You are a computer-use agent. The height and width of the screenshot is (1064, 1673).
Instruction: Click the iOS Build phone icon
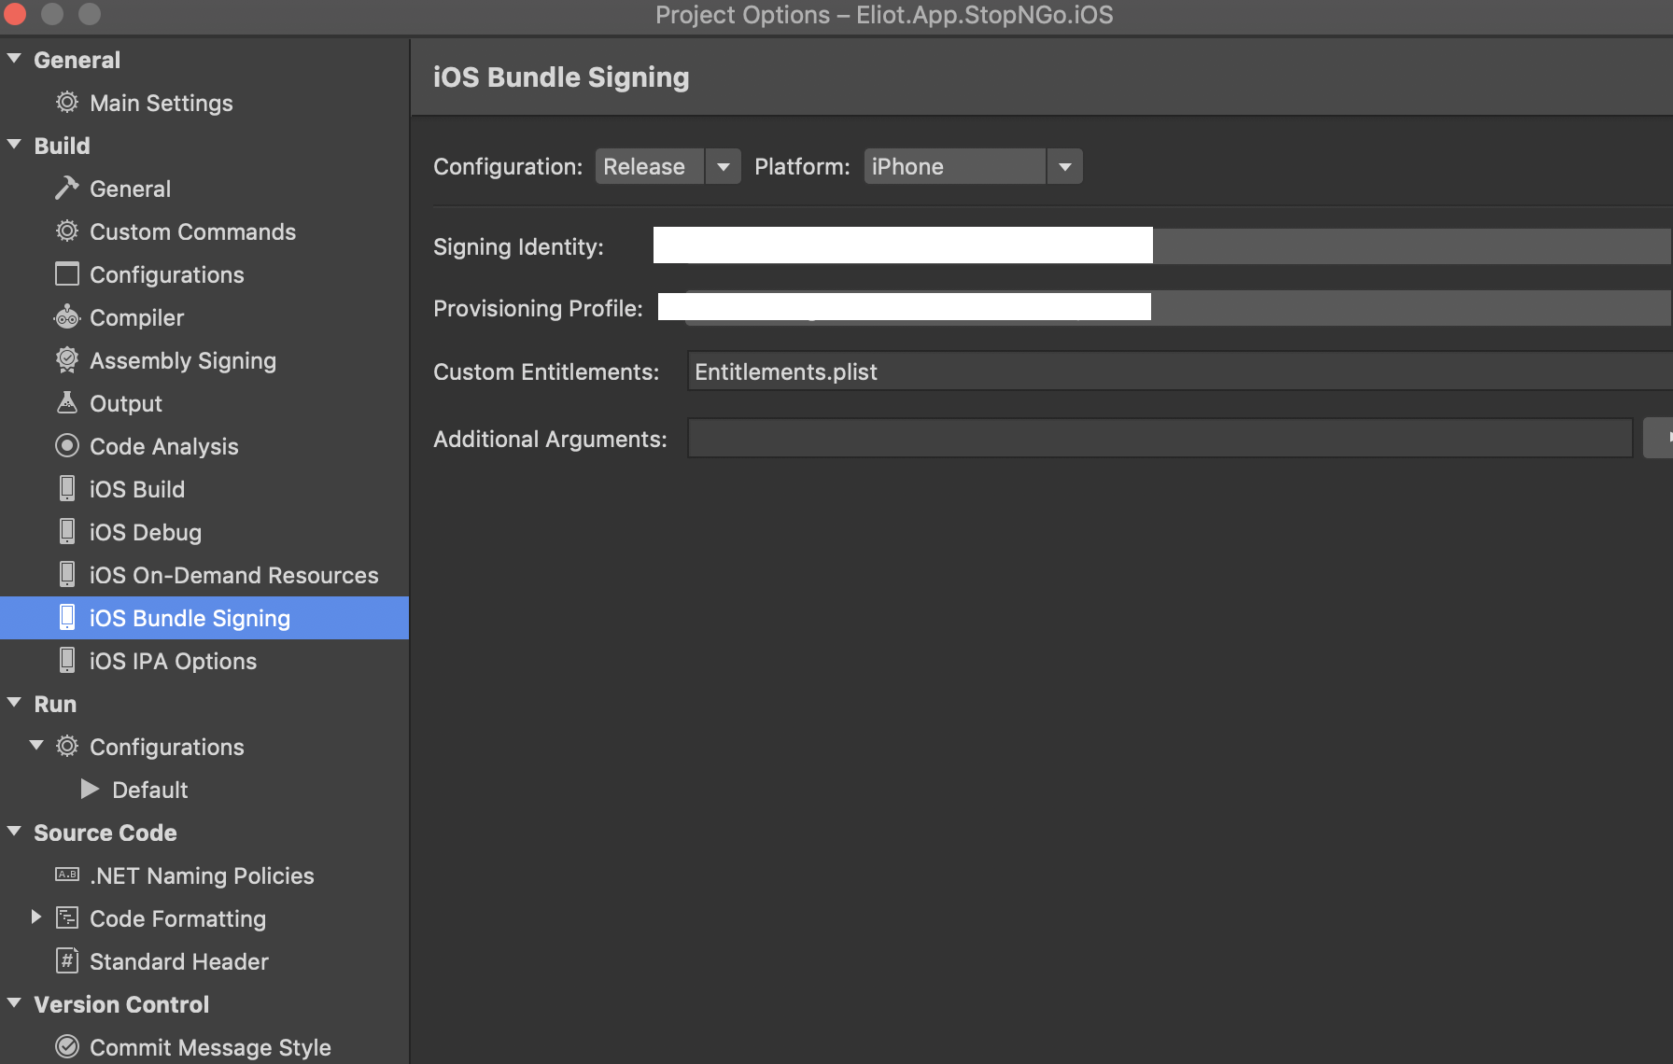(67, 489)
